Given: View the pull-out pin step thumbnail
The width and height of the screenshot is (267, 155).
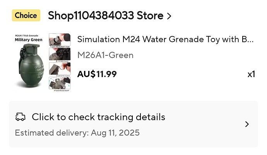Looking at the screenshot, I should tap(60, 69).
